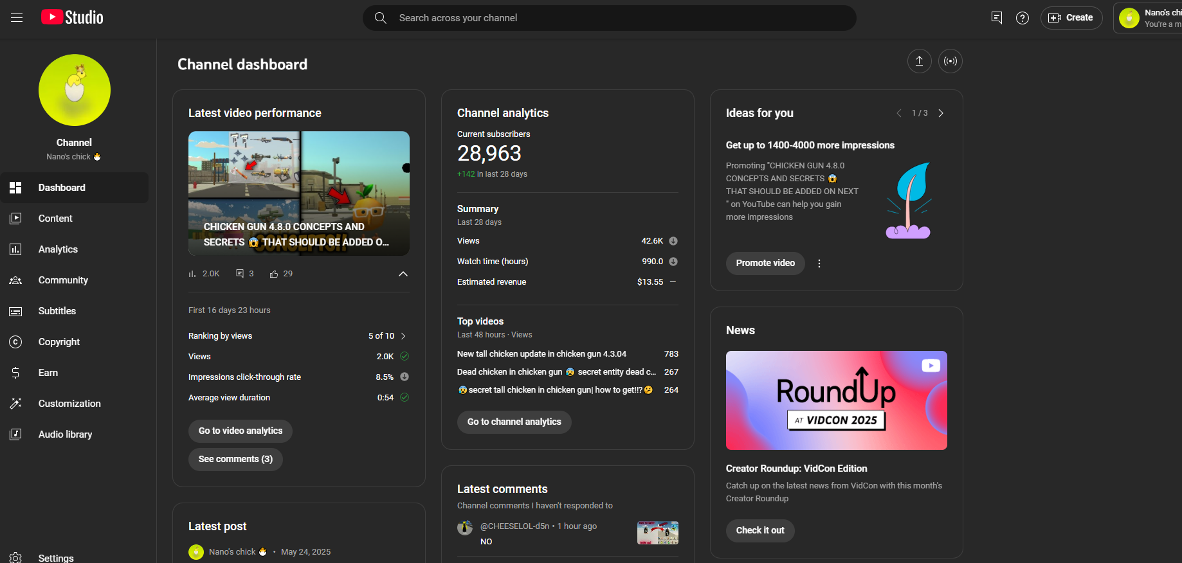The image size is (1182, 563).
Task: Open the account avatar in header
Action: pos(1129,18)
